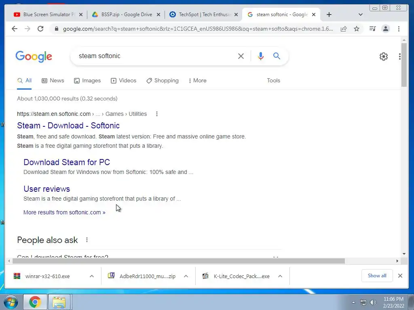The image size is (414, 310).
Task: Submit search with the magnifier icon
Action: pos(277,56)
